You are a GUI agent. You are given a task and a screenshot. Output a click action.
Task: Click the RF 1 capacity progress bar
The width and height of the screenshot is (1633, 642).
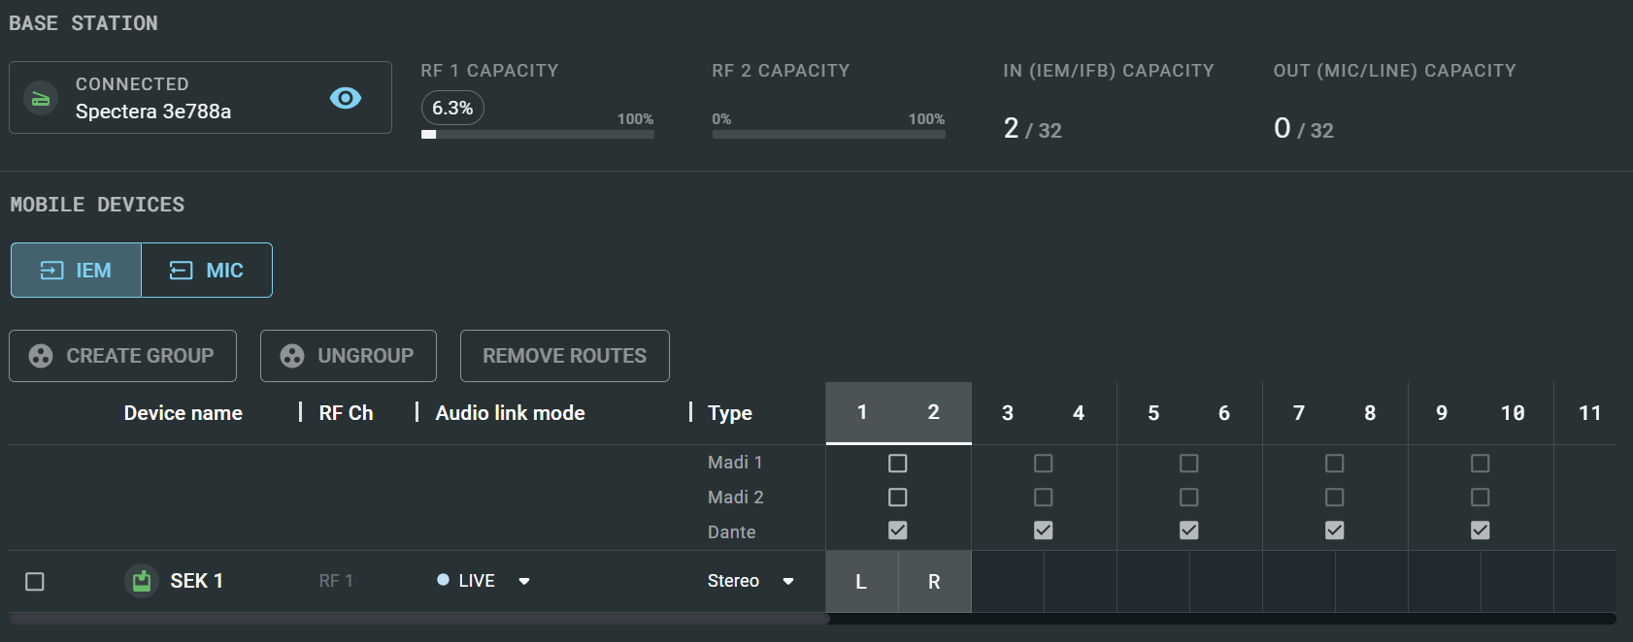tap(538, 135)
